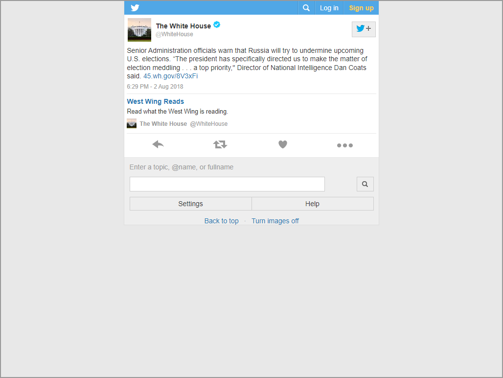The image size is (503, 378).
Task: Focus the topic search input field
Action: coord(227,184)
